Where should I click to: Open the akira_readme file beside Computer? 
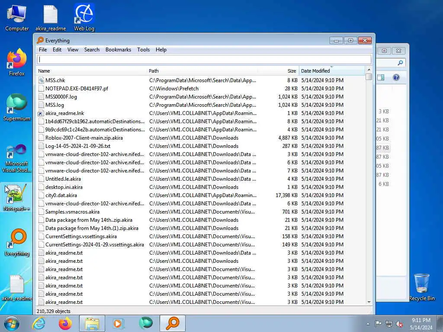click(51, 18)
